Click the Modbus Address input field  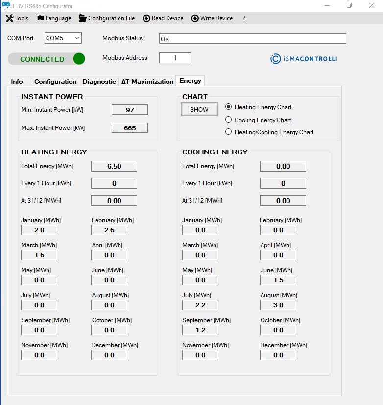(x=175, y=58)
